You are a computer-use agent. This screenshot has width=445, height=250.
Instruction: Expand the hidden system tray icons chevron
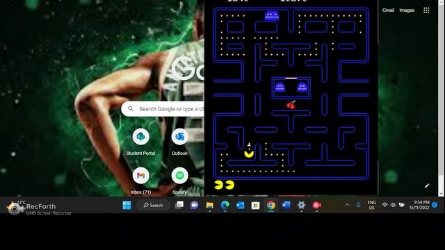347,205
